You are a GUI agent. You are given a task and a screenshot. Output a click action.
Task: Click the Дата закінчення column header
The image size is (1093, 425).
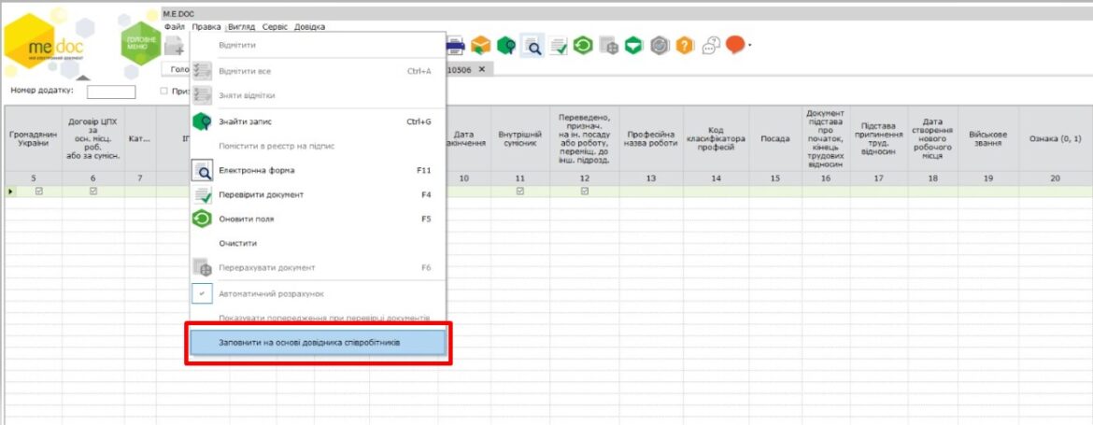coord(464,138)
